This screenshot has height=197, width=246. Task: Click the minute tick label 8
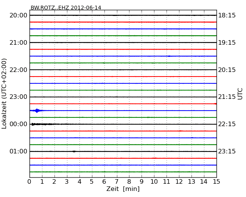click(129, 181)
